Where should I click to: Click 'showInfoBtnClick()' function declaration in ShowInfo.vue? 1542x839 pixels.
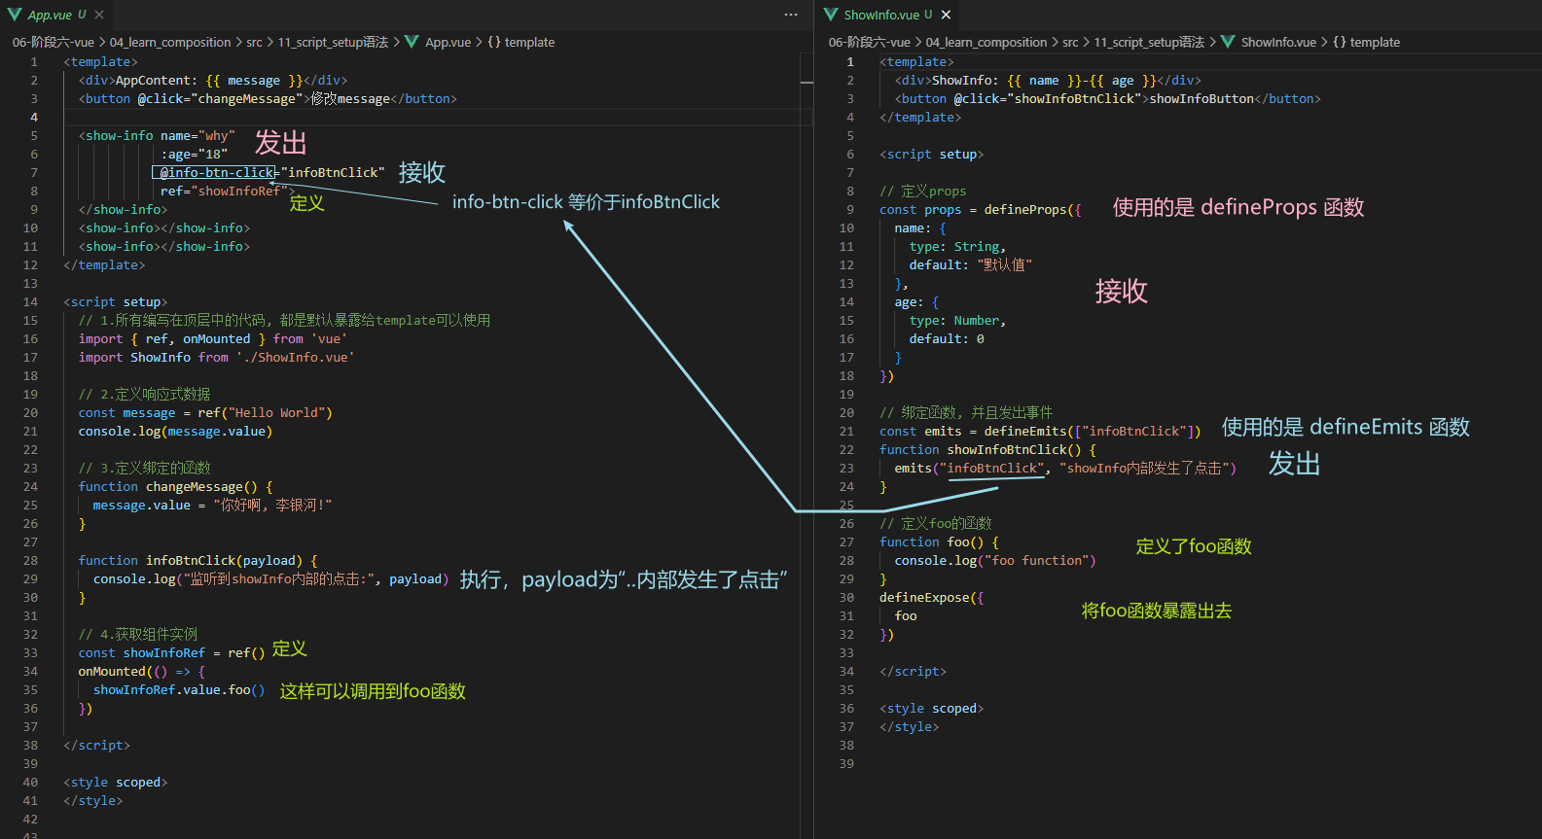1014,449
